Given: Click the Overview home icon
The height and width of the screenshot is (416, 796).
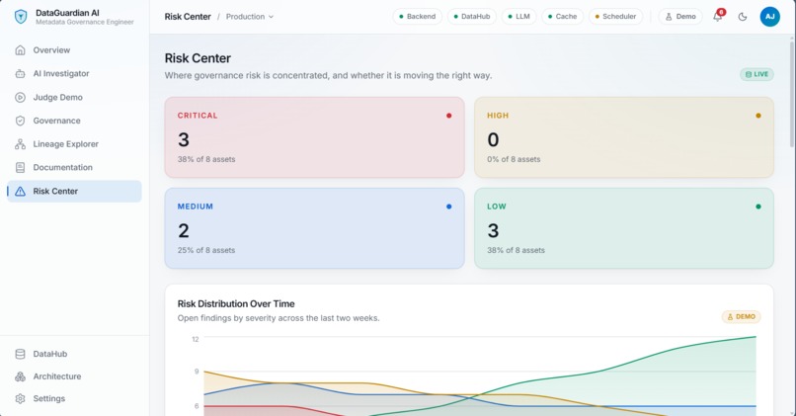Looking at the screenshot, I should (x=21, y=49).
